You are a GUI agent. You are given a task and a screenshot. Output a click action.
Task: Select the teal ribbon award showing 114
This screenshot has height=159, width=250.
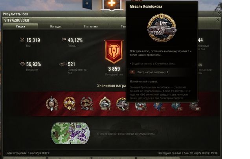[x=176, y=106]
